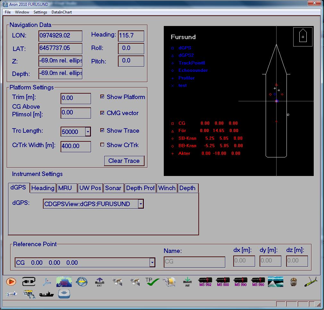Open the yellow ROV vehicle icon
The width and height of the screenshot is (324, 310).
29,294
